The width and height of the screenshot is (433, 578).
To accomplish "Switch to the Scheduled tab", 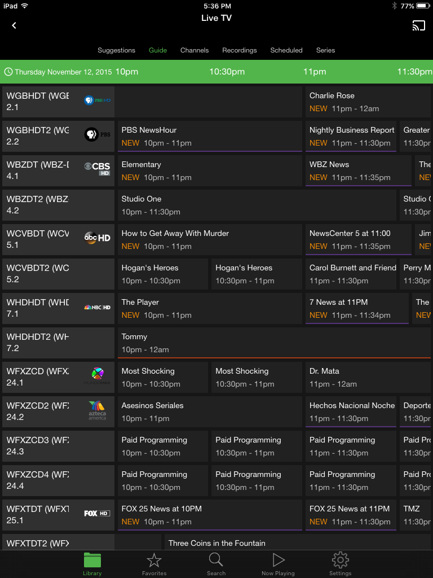I will click(286, 50).
